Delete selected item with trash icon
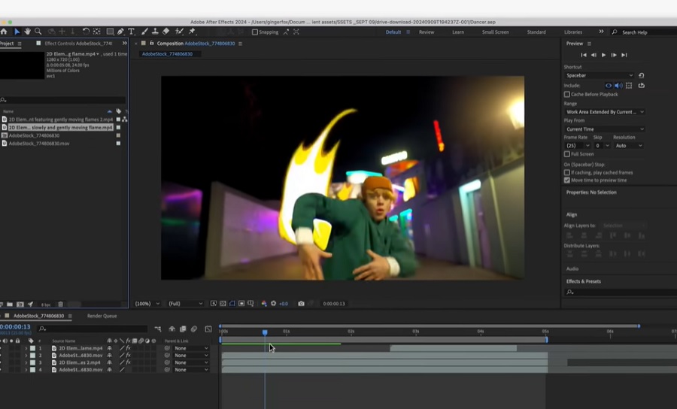 (x=60, y=304)
